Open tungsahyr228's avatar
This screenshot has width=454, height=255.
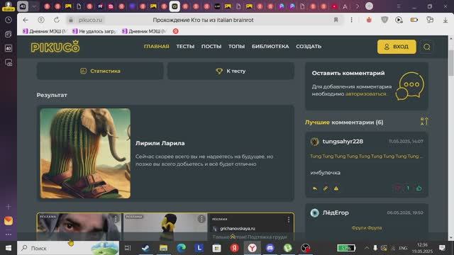(x=314, y=142)
